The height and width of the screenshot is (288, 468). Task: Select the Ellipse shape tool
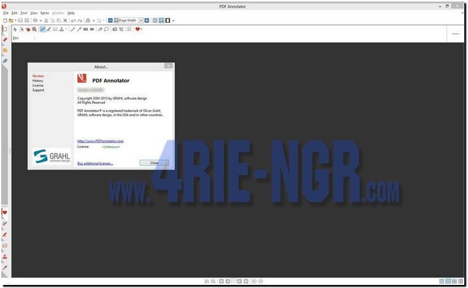pyautogui.click(x=92, y=29)
